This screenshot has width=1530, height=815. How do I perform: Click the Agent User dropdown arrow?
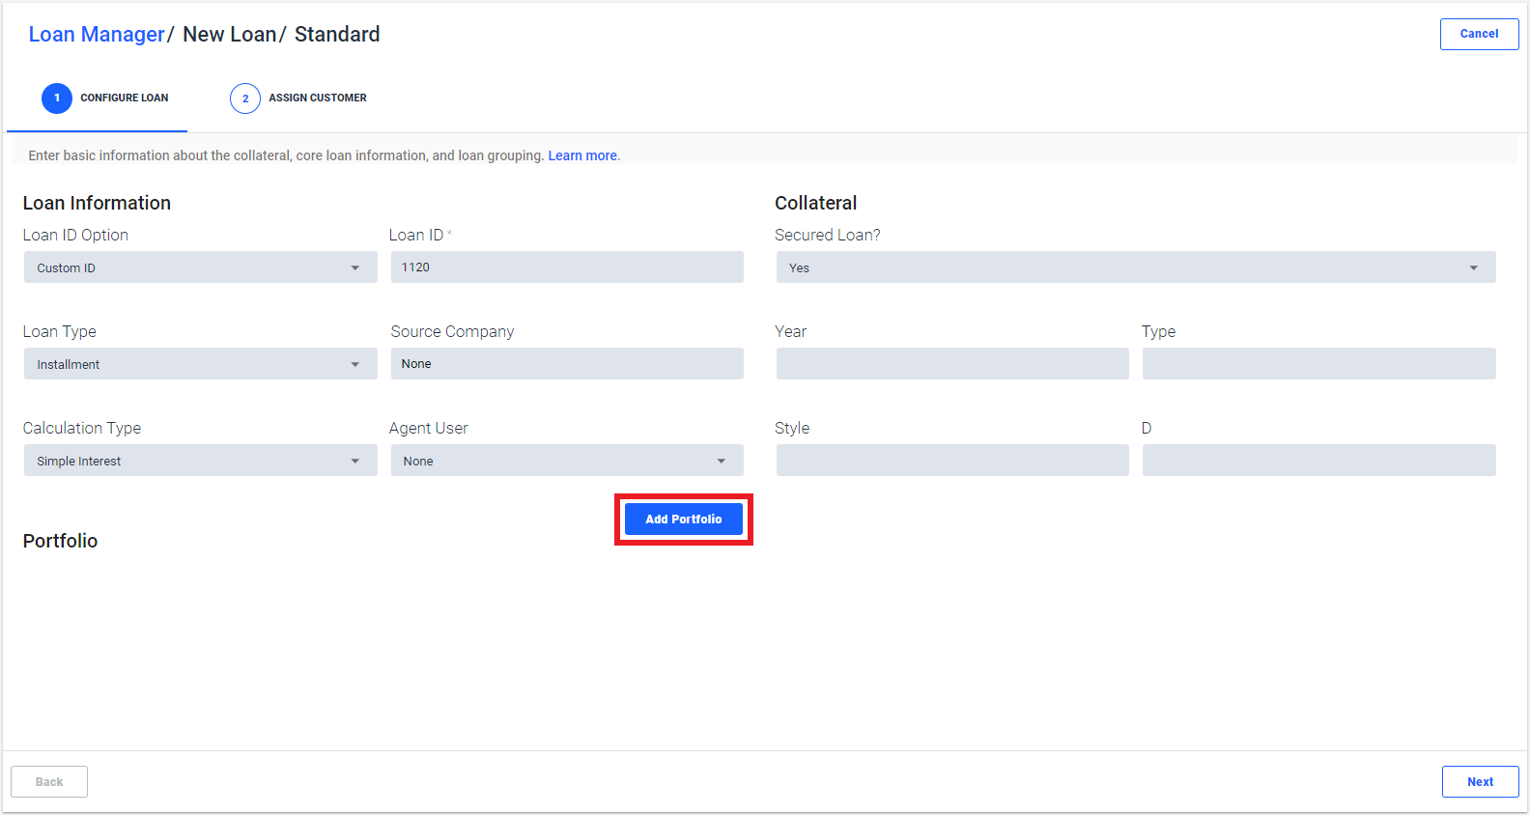click(722, 462)
